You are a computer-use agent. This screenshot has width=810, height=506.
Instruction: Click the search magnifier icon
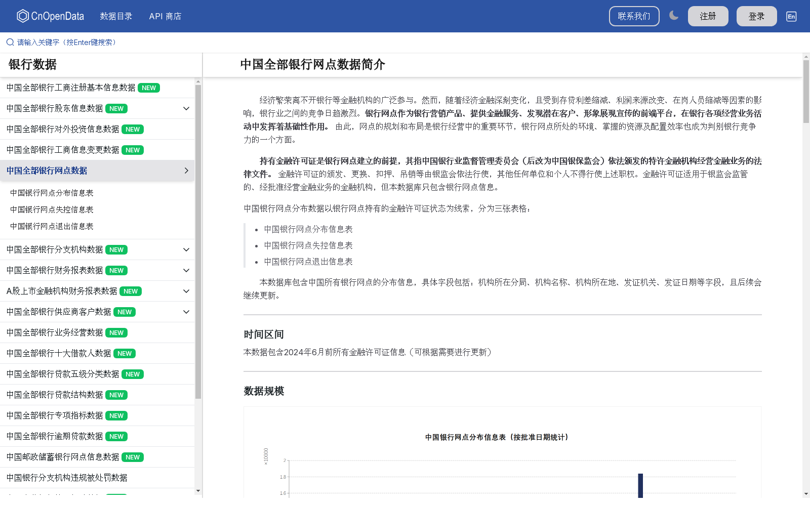(10, 43)
